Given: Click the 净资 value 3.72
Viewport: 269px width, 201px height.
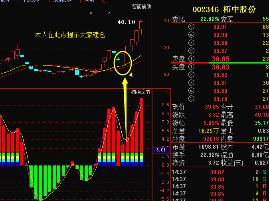Looking at the screenshot, I should coord(213,163).
